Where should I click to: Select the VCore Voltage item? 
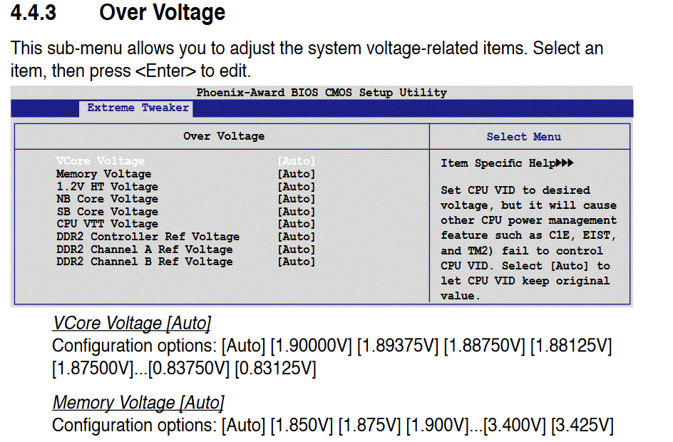[x=101, y=161]
